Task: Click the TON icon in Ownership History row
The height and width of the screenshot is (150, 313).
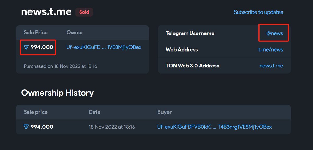Action: [x=26, y=127]
